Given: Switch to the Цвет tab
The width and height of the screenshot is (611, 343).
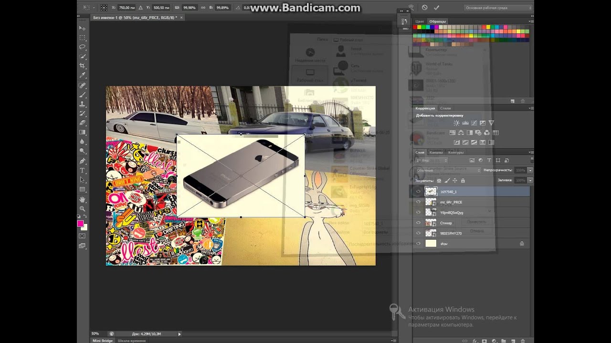Looking at the screenshot, I should click(420, 21).
